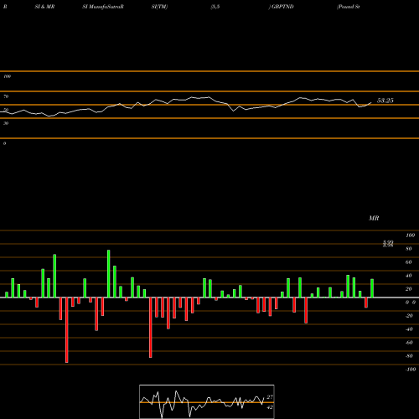This screenshot has width=419, height=419.
Task: Click the '(Pound St' title text
Action: coord(348,7)
